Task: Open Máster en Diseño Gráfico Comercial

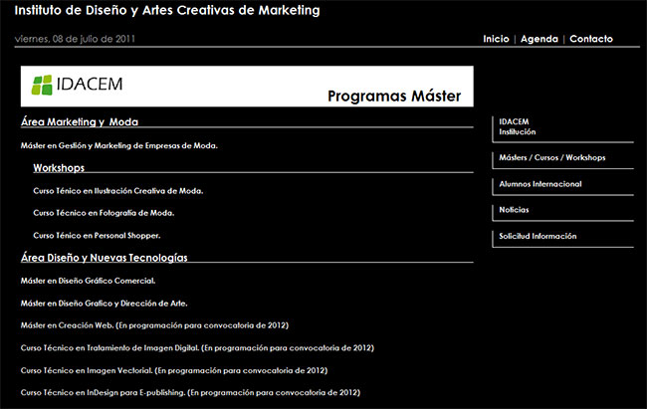Action: click(89, 281)
